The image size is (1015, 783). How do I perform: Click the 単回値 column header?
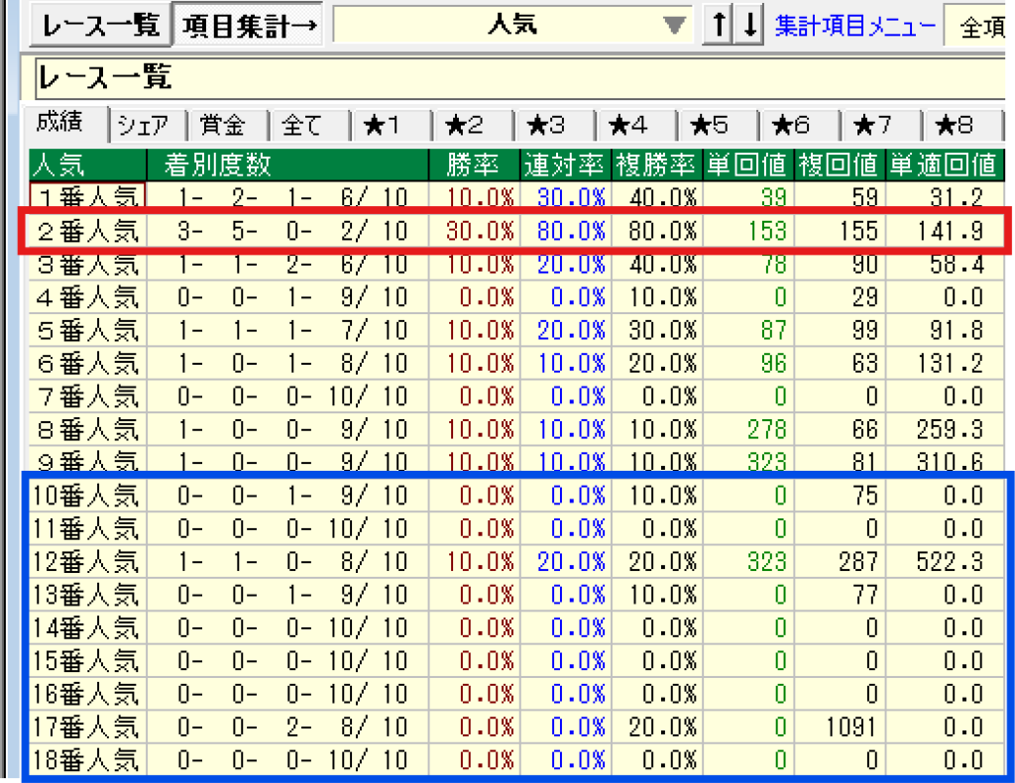pyautogui.click(x=746, y=163)
